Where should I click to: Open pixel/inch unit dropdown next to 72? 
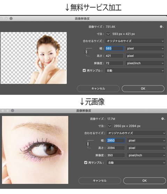(145, 63)
